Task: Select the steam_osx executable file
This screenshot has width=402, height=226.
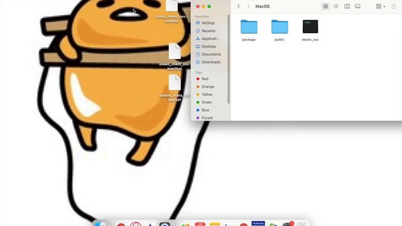Action: [310, 26]
